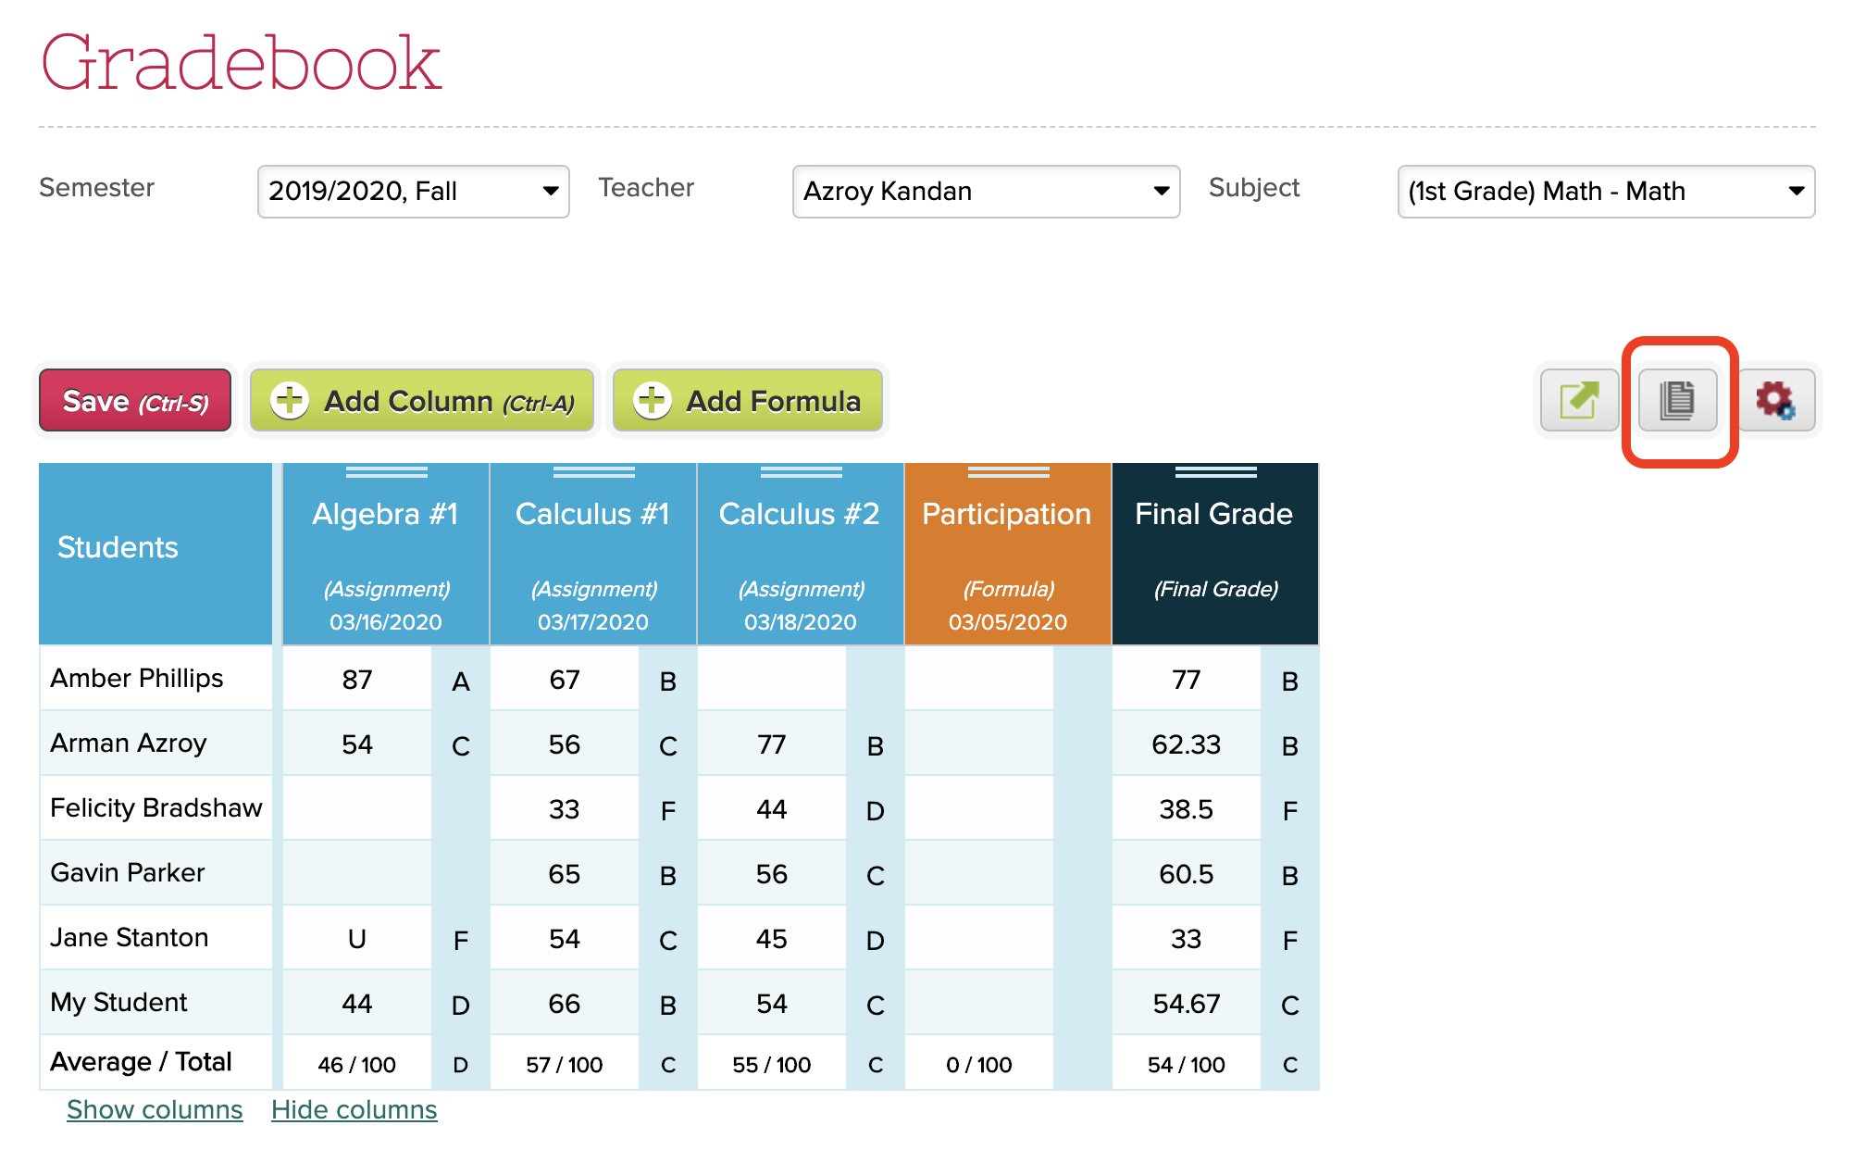This screenshot has height=1150, width=1853.
Task: Open the Semester dropdown
Action: click(413, 192)
